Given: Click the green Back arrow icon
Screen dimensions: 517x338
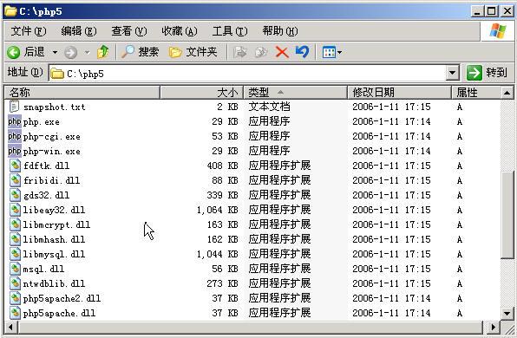Looking at the screenshot, I should click(13, 52).
